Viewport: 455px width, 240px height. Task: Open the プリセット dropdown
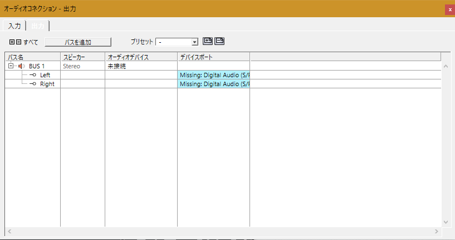pos(195,42)
